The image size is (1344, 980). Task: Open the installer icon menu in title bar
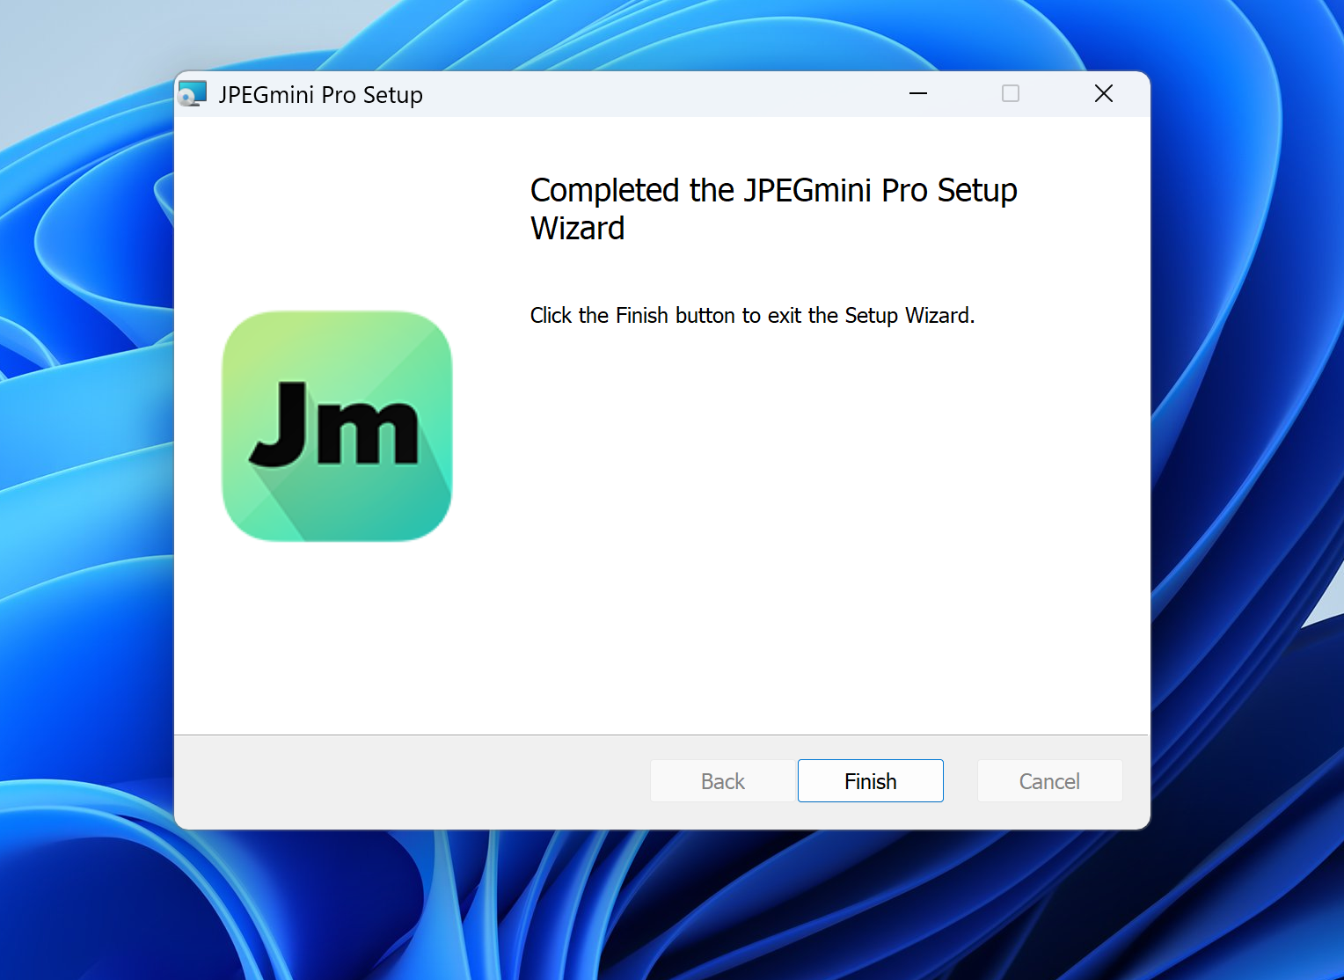pyautogui.click(x=192, y=94)
